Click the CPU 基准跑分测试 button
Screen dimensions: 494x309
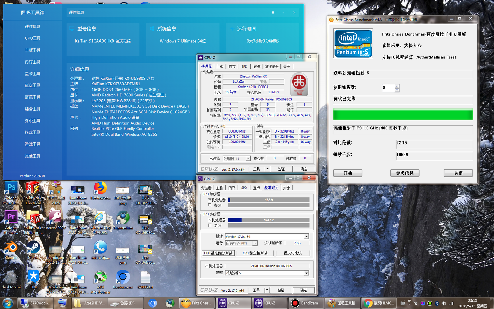point(218,253)
